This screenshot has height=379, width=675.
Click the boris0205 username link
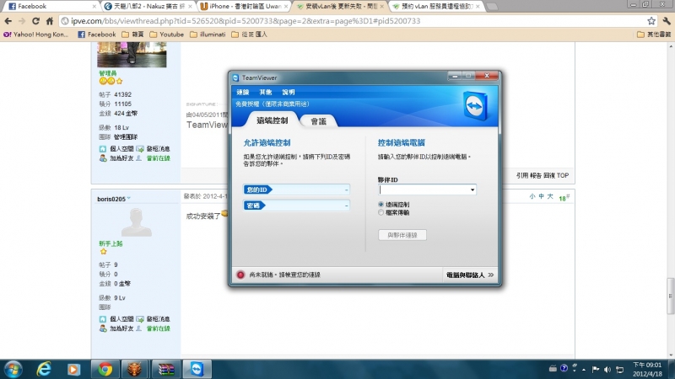click(x=111, y=199)
